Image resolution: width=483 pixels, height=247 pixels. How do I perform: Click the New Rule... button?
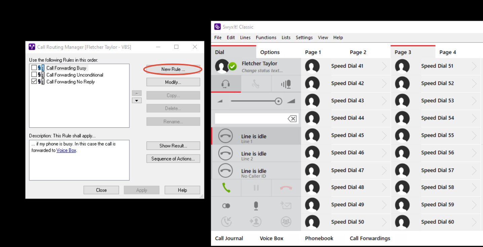(173, 69)
